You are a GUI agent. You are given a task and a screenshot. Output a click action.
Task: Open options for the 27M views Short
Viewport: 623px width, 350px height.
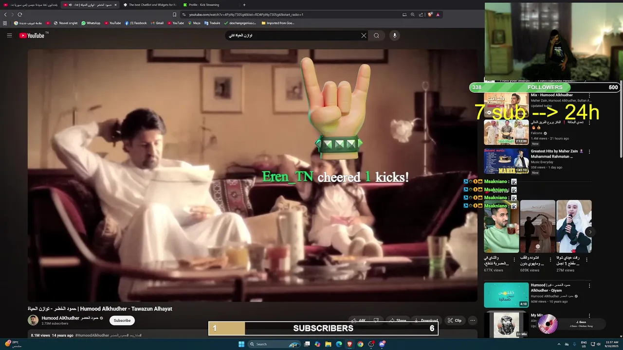click(x=586, y=260)
